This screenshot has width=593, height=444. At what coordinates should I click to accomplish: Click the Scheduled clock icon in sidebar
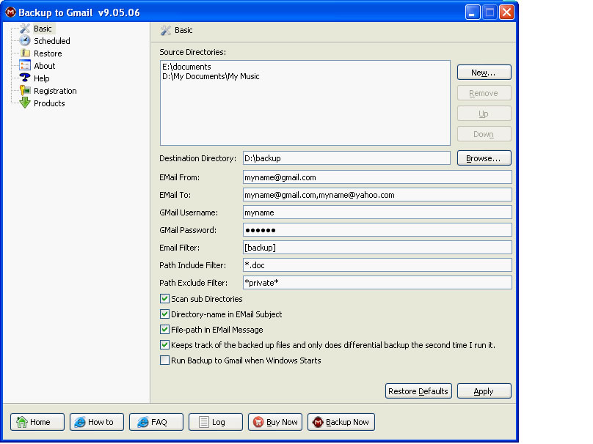(x=25, y=41)
